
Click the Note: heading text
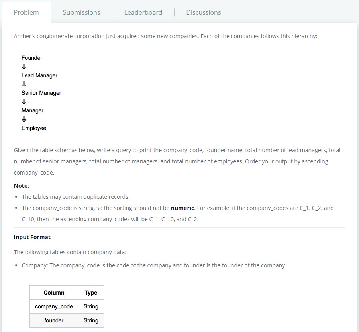coord(22,186)
